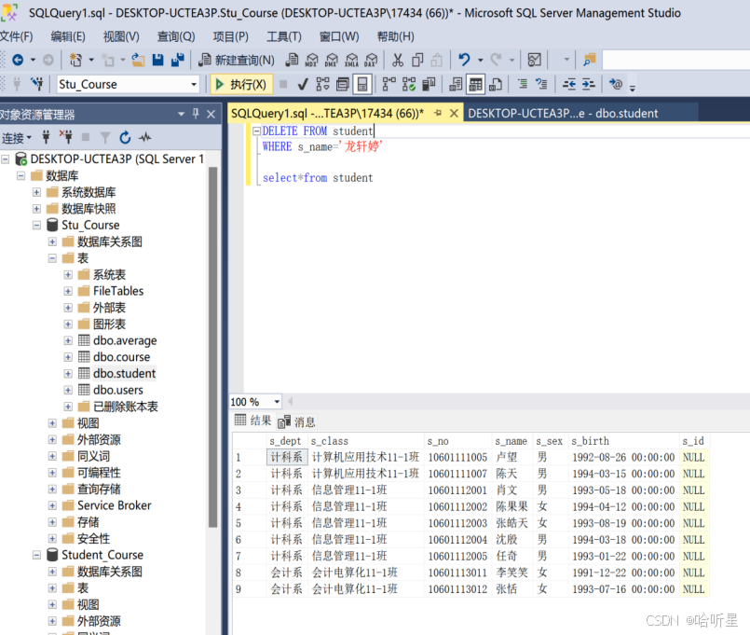Switch to the dbo.student tab

[x=563, y=114]
